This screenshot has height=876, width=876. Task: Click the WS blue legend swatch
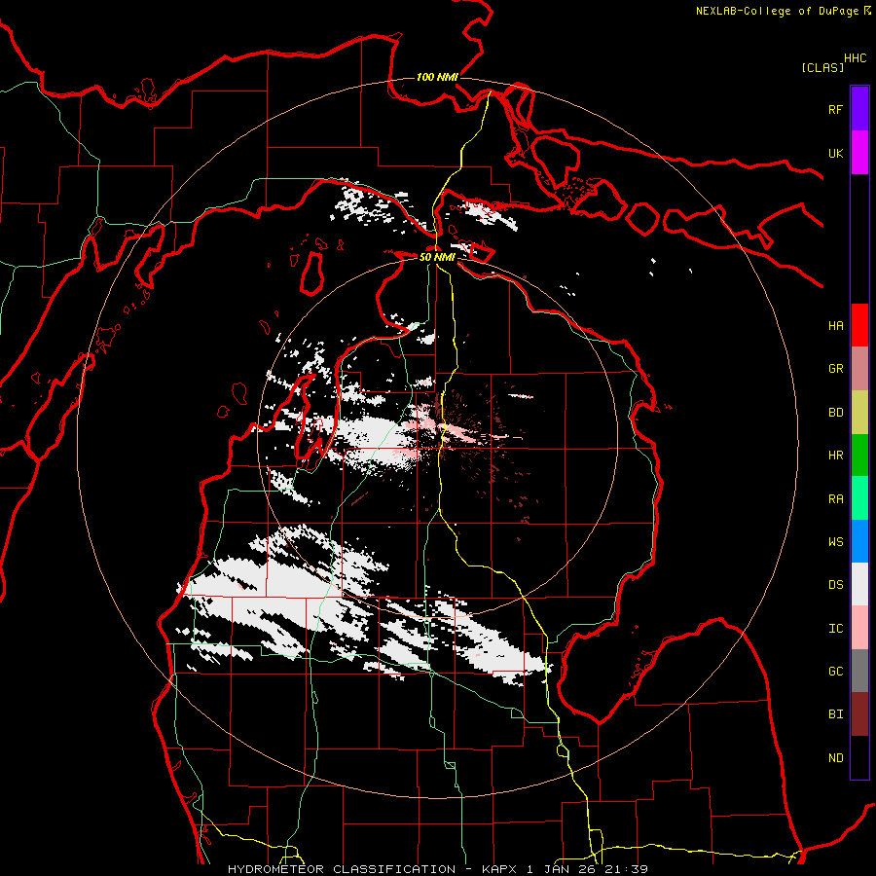pyautogui.click(x=859, y=541)
